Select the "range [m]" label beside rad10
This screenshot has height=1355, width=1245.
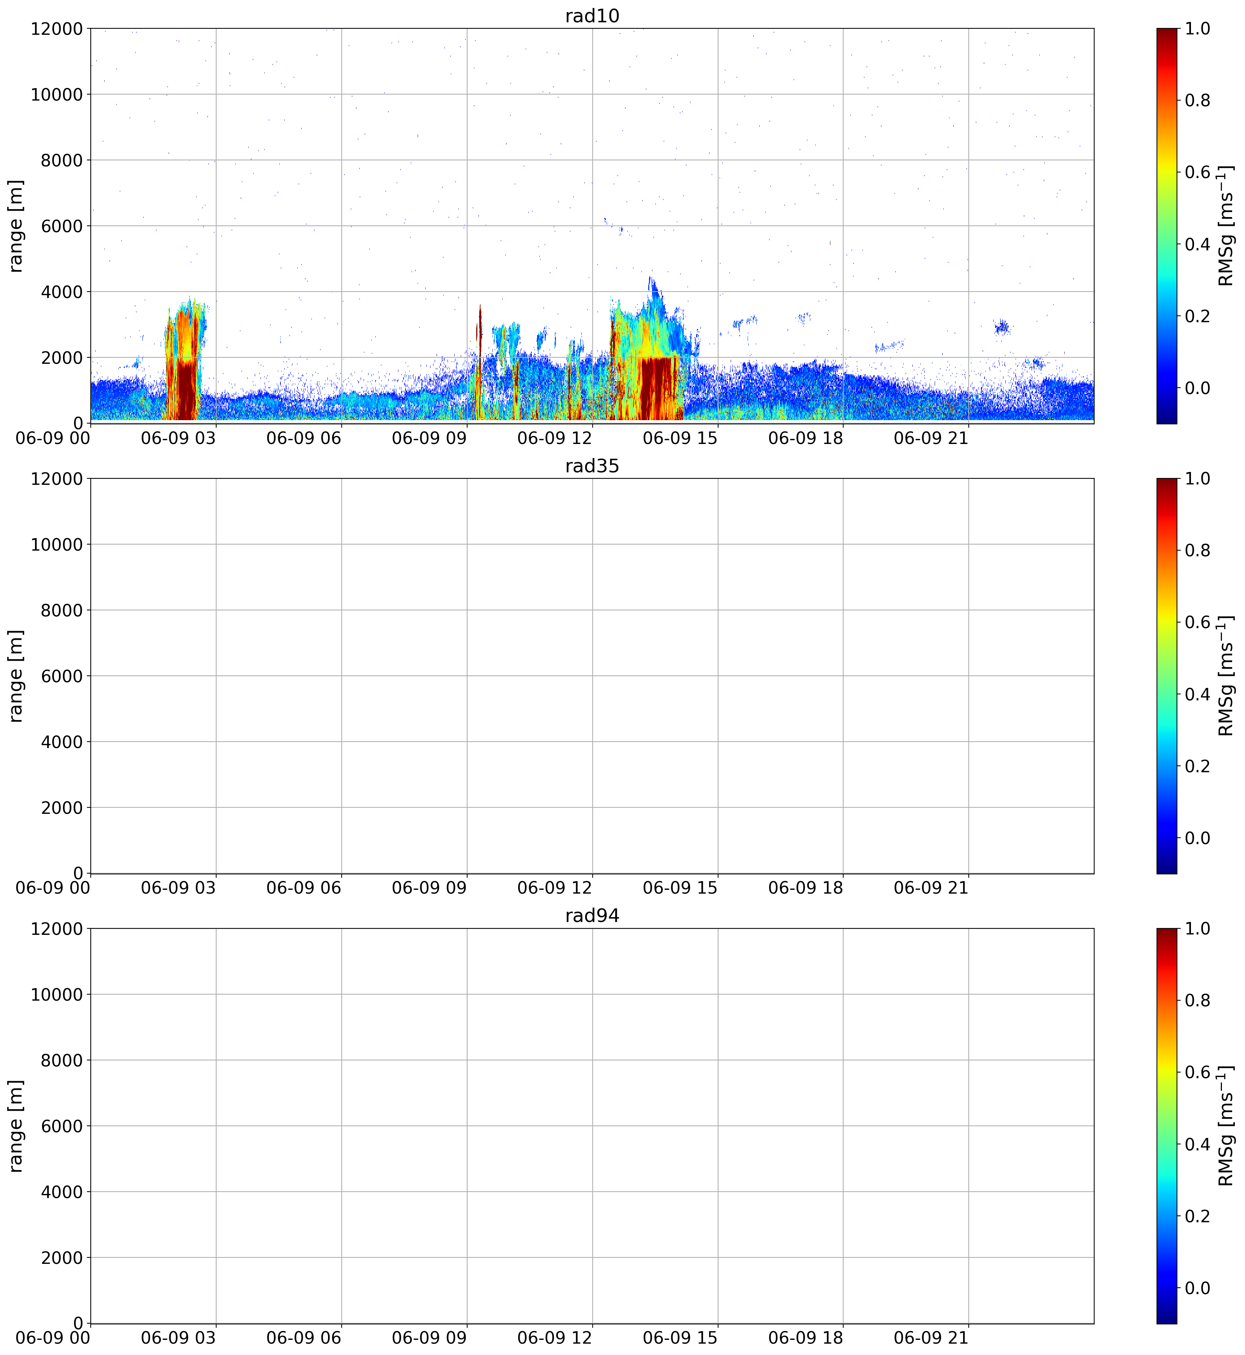point(15,226)
